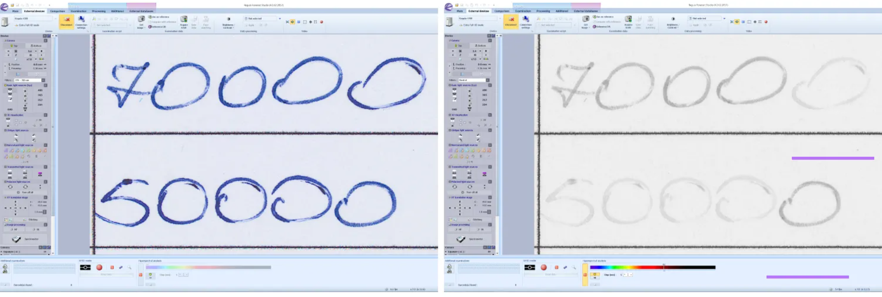Open Connection settings in left window
Screen dimensions: 882x297
click(x=81, y=22)
